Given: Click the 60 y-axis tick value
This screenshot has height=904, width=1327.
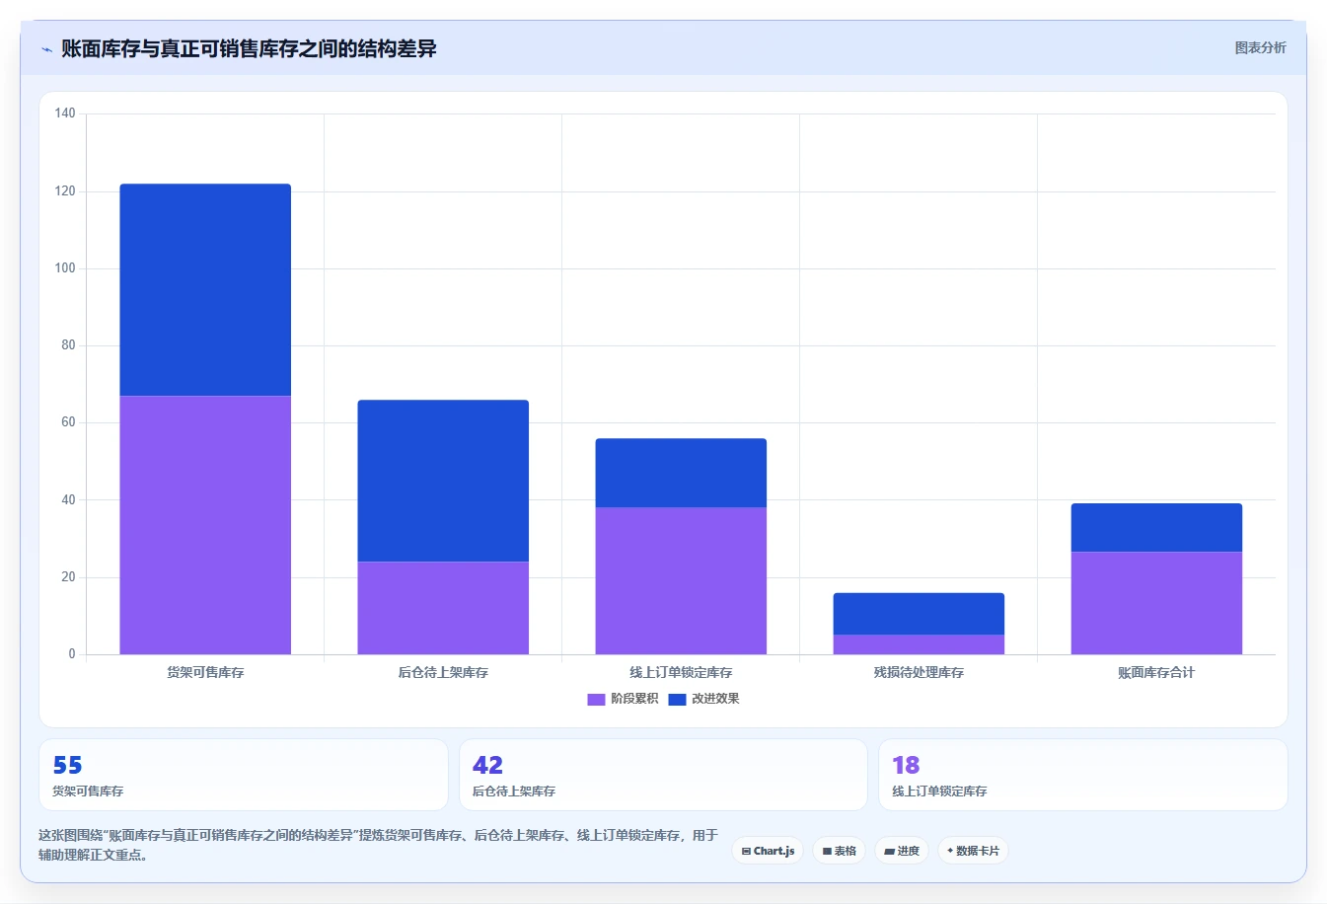Looking at the screenshot, I should click(68, 422).
